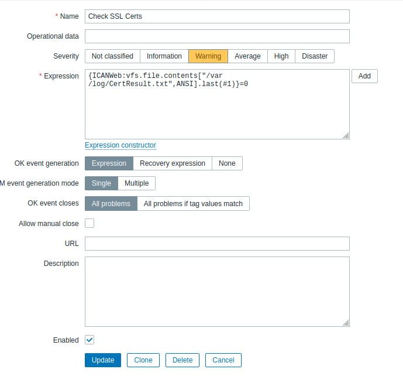
Task: Clone this trigger with Clone button
Action: [x=143, y=360]
